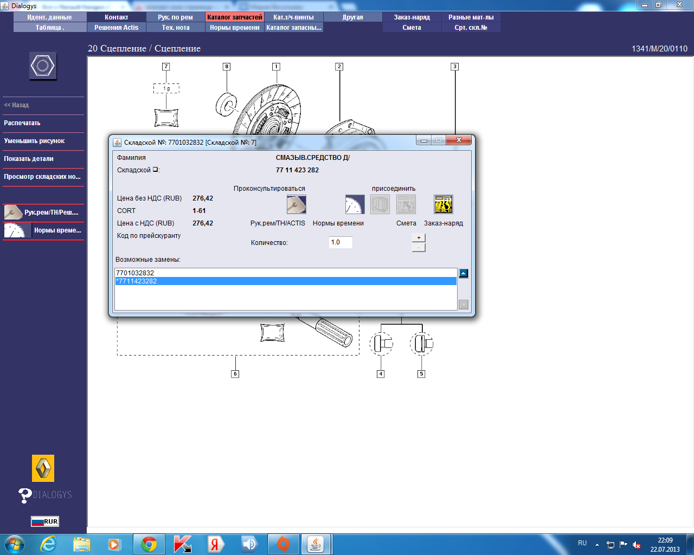Click replacements list scroll down arrow
This screenshot has height=555, width=694.
click(464, 305)
